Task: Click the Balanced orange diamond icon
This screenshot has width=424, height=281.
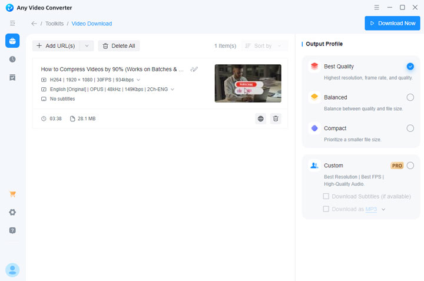Action: 314,97
